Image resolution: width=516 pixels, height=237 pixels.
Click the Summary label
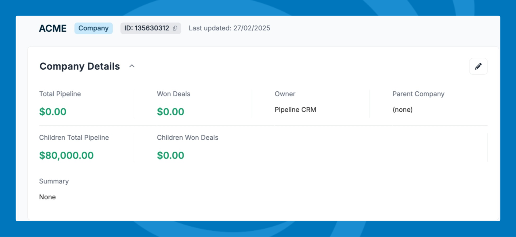point(54,181)
